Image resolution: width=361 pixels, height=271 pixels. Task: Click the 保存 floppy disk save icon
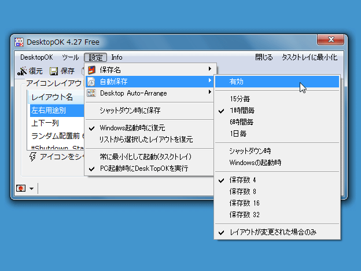tap(54, 71)
